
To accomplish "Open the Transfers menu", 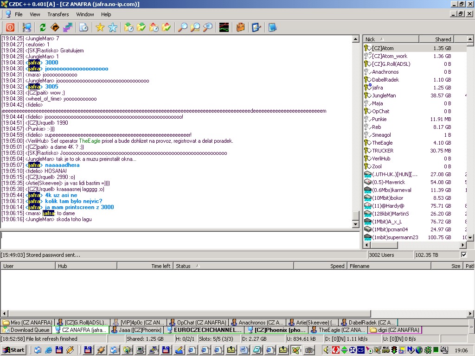I will [x=58, y=14].
